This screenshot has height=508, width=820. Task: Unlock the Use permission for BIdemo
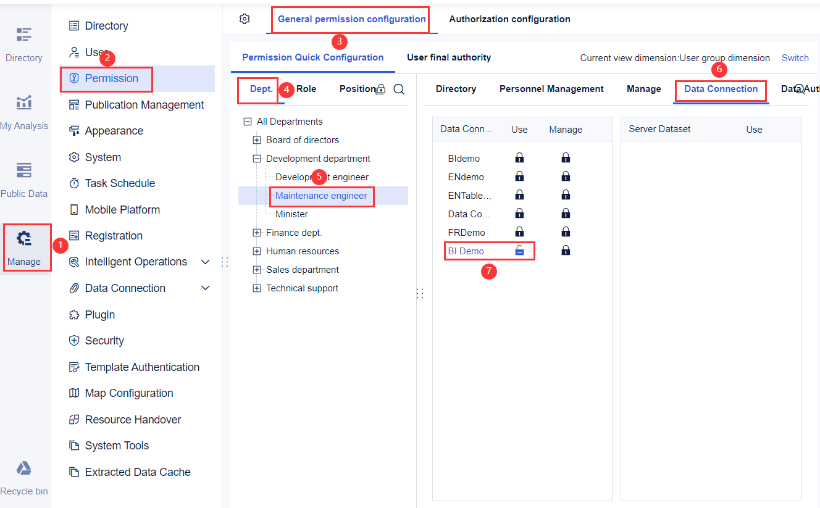(x=519, y=158)
